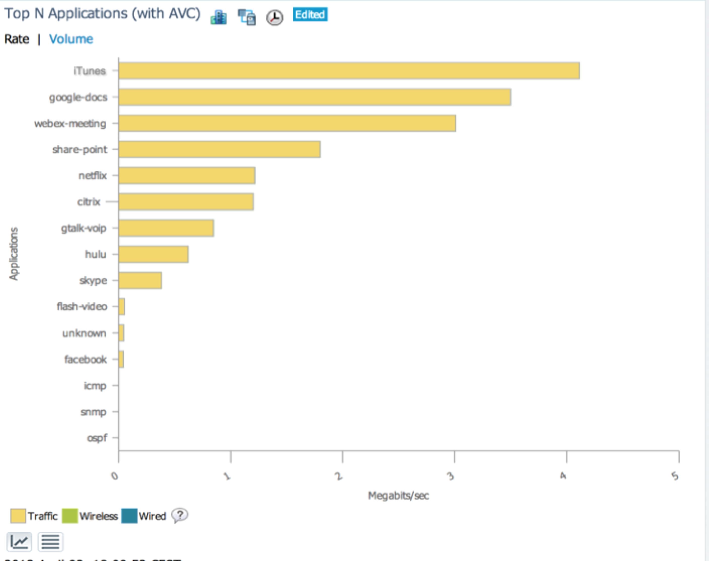Open the time frame clock icon
The width and height of the screenshot is (709, 561).
coord(274,17)
